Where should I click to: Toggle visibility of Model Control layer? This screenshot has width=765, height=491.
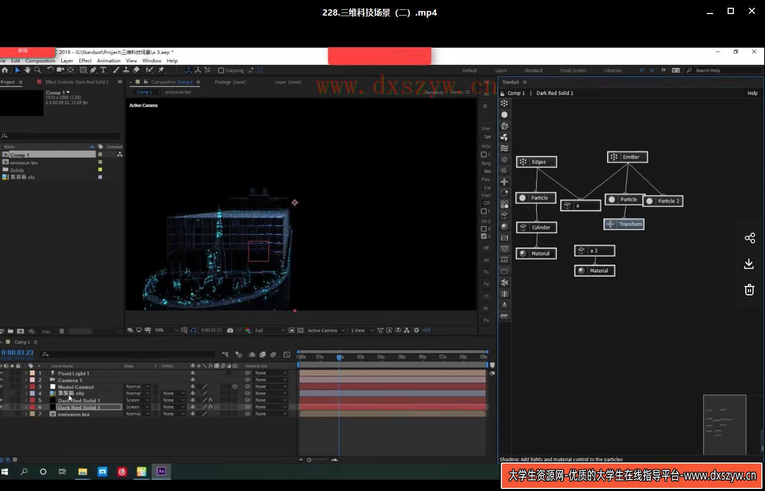click(2, 387)
